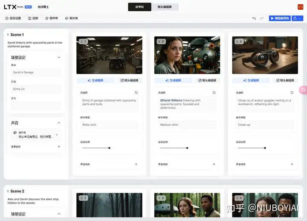Regenerate the aviator goggles prompt

292,93
